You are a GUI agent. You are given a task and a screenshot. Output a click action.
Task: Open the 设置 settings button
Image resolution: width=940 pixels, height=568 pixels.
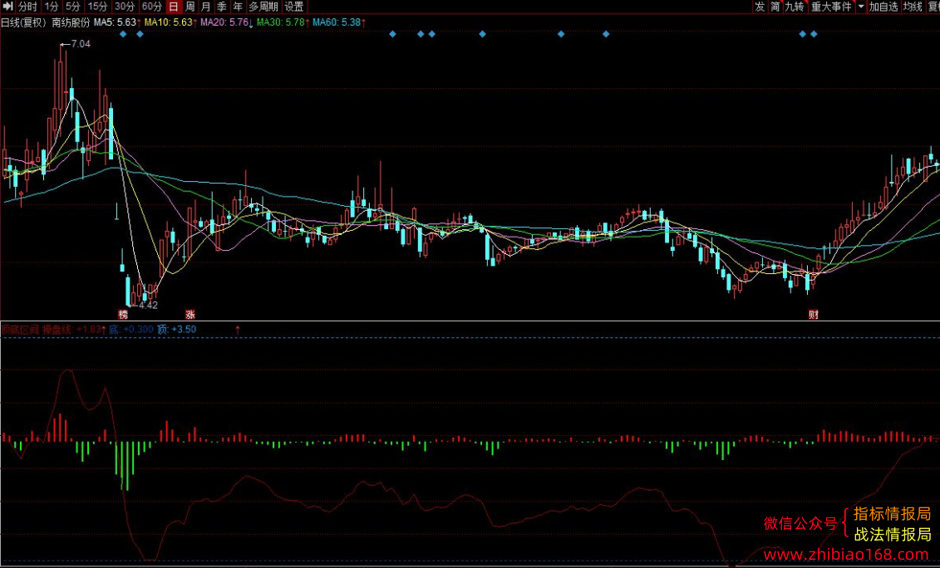(293, 7)
